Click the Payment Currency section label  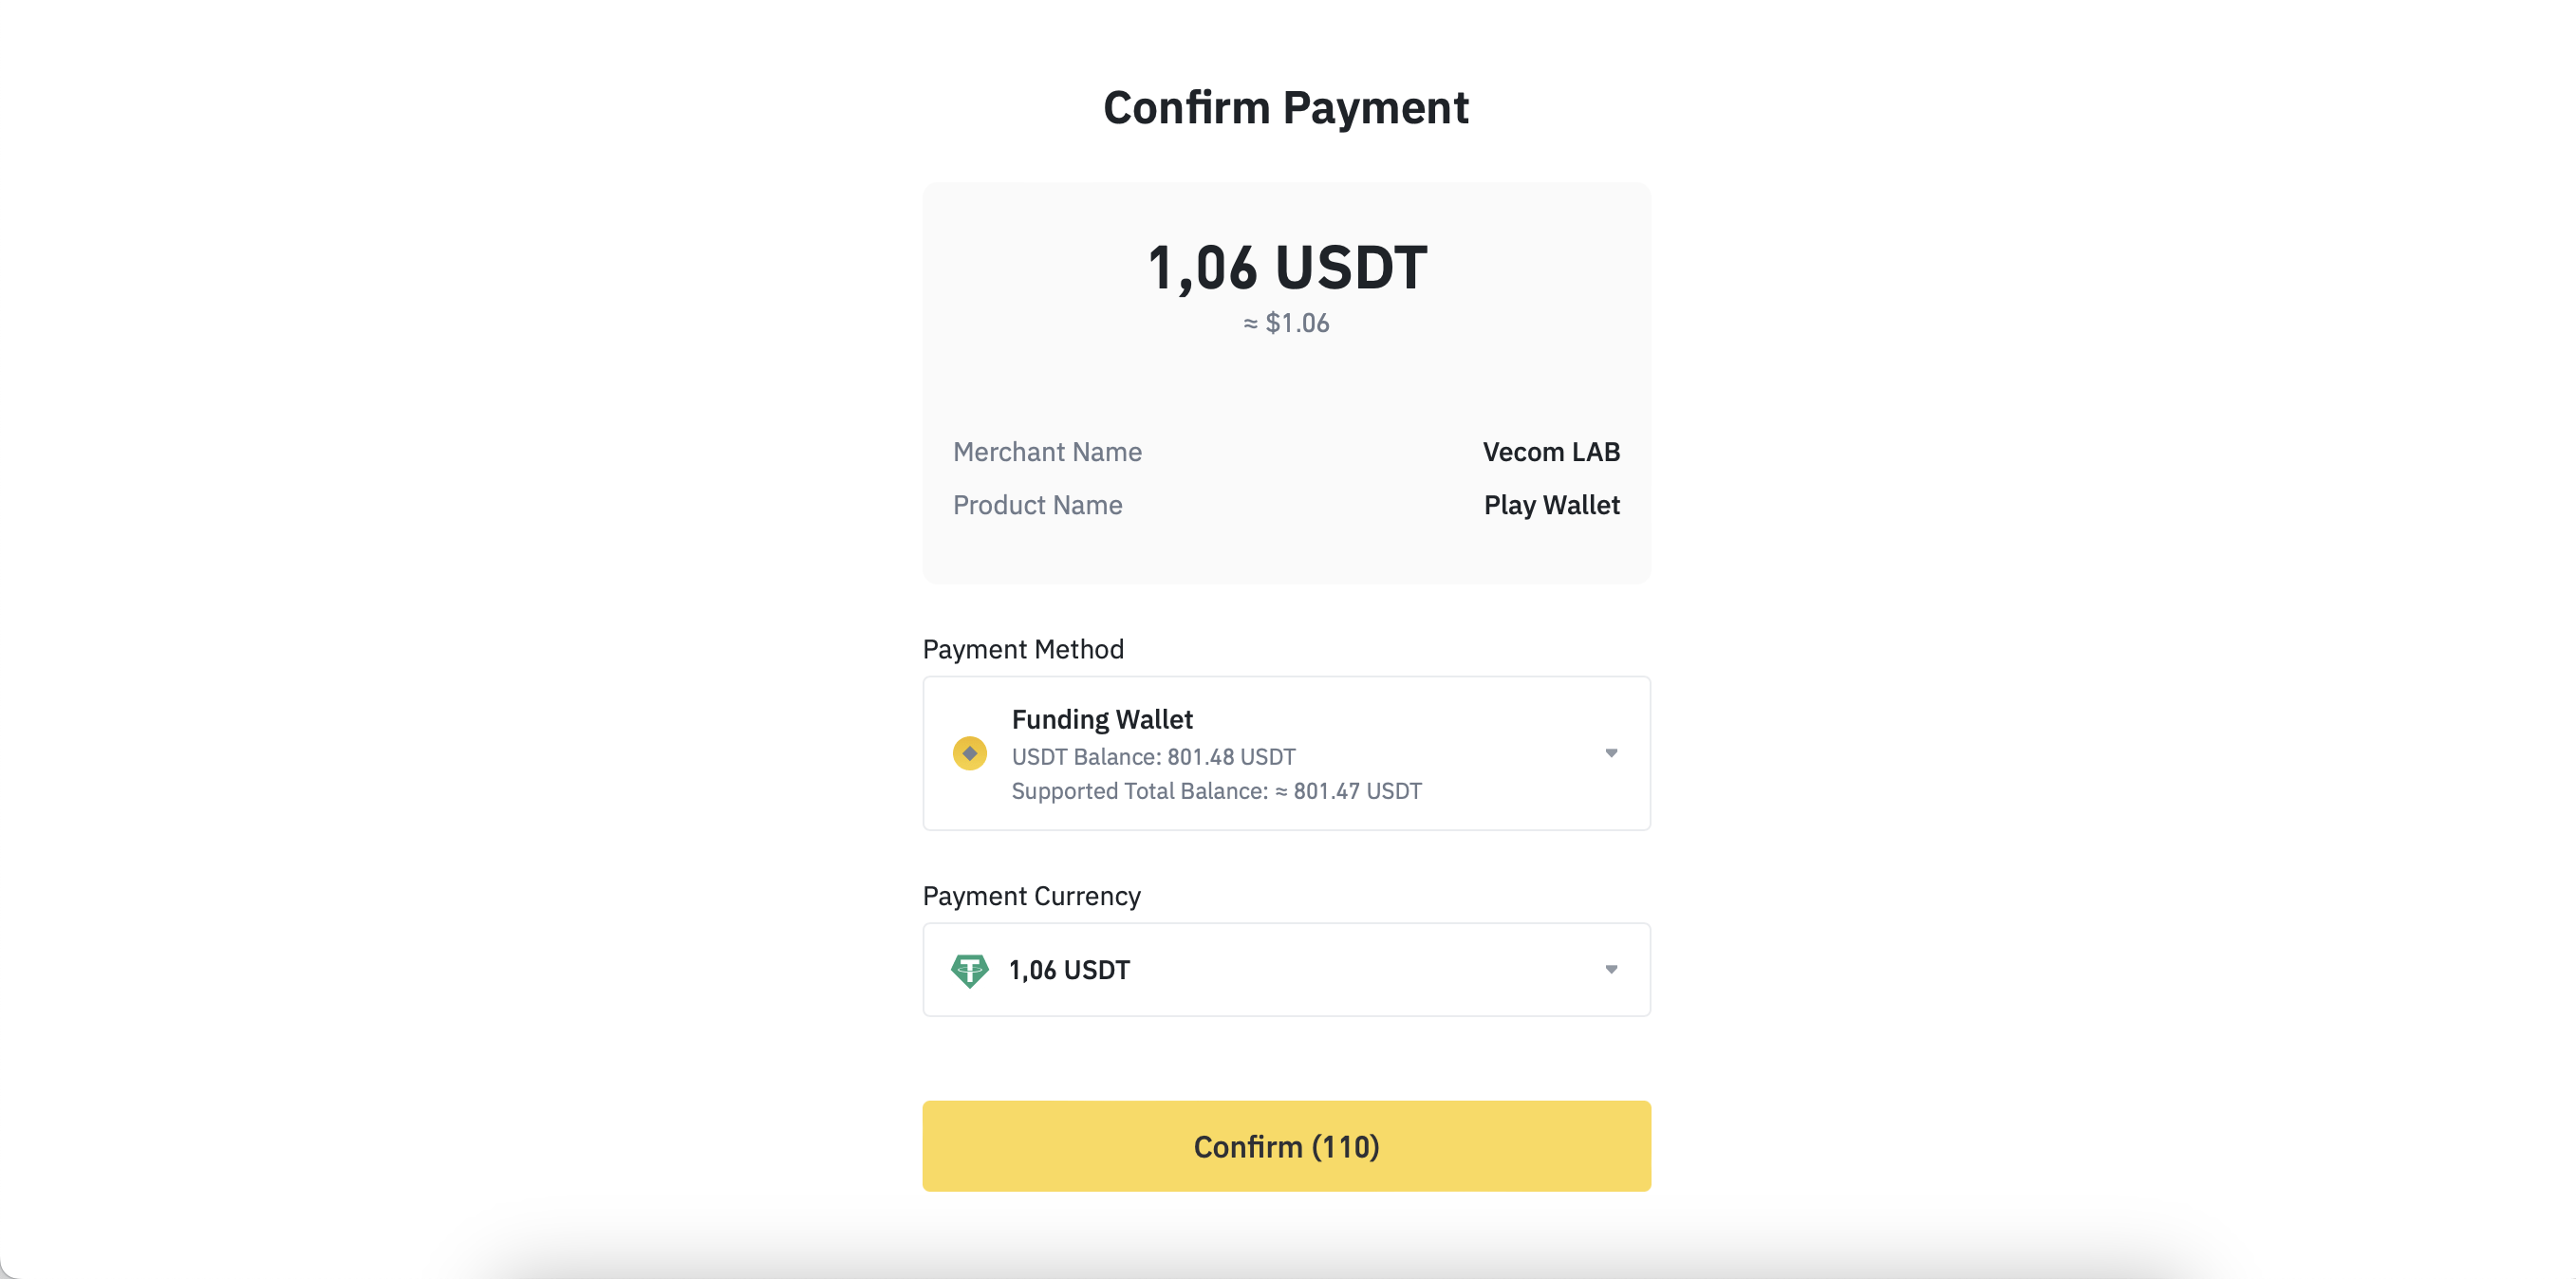[x=1031, y=896]
